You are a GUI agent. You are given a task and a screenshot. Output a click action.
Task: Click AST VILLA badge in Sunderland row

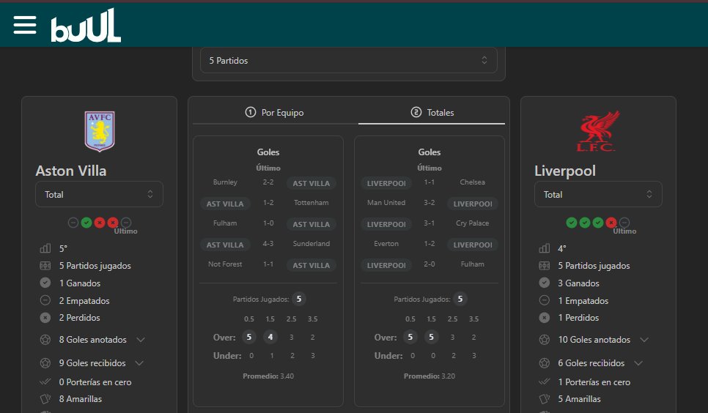click(x=225, y=245)
